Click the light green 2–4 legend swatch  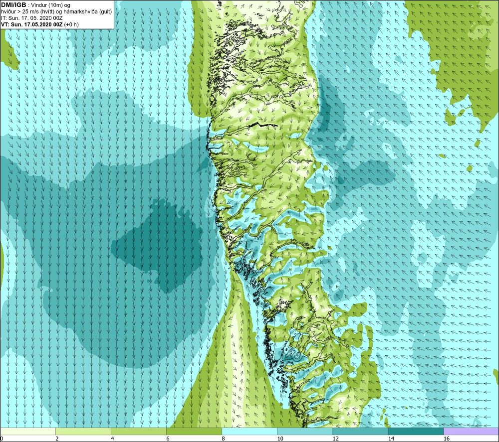point(83,431)
